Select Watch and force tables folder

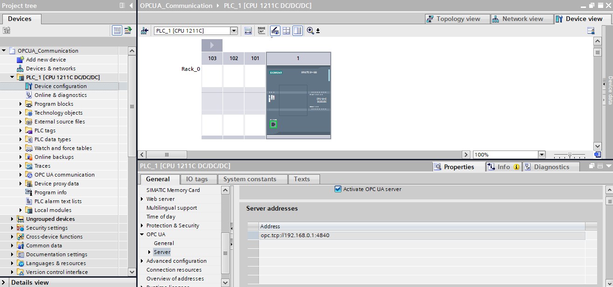point(63,148)
